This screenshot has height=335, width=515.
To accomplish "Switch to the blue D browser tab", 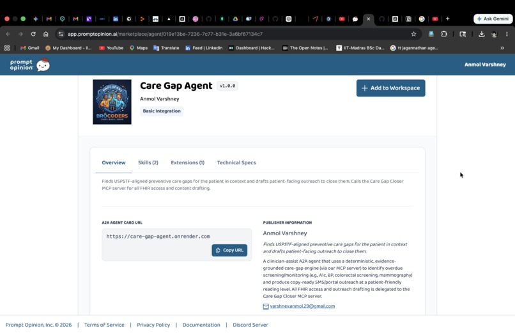I will click(328, 19).
